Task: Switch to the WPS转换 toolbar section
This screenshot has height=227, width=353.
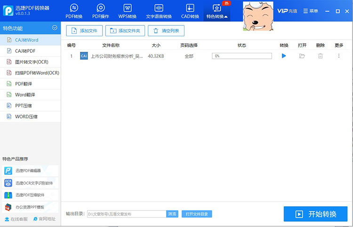Action: (x=127, y=11)
